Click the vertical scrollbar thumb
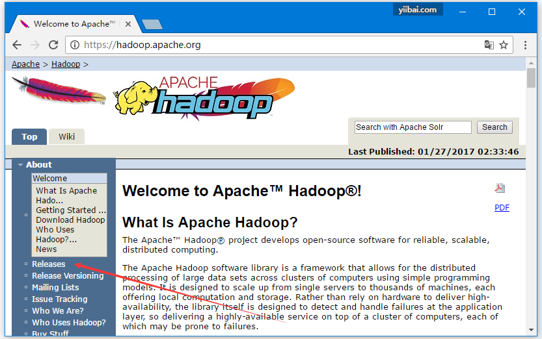Screen dimensions: 542x339 pyautogui.click(x=532, y=78)
